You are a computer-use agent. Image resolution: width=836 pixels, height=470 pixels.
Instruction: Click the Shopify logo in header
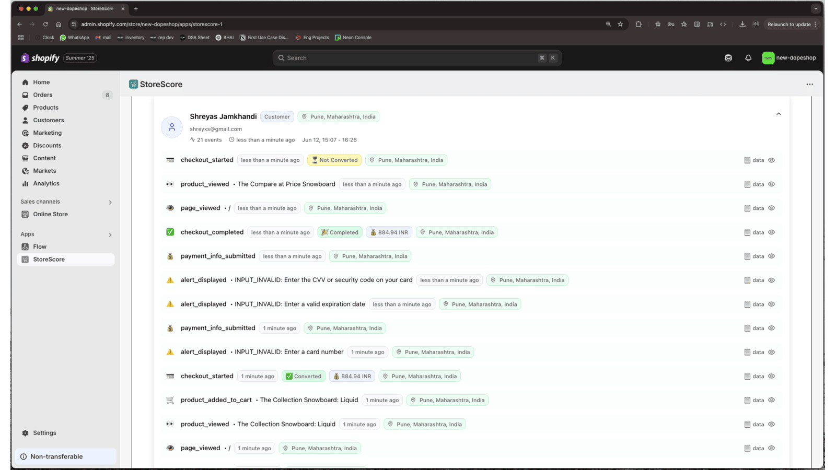[40, 58]
